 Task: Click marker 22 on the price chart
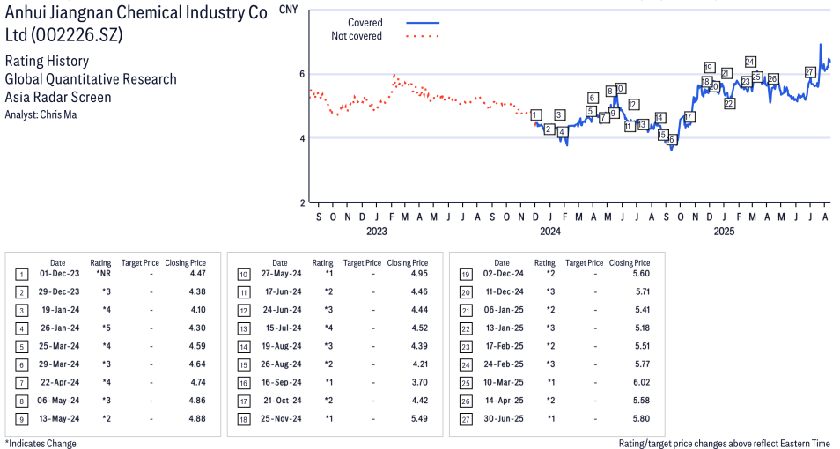[x=728, y=103]
